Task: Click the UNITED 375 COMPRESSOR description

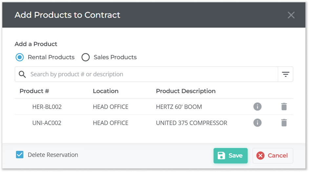Action: tap(192, 123)
